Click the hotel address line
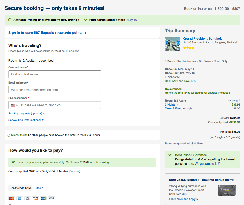Image resolution: width=244 pixels, height=205 pixels. click(210, 42)
